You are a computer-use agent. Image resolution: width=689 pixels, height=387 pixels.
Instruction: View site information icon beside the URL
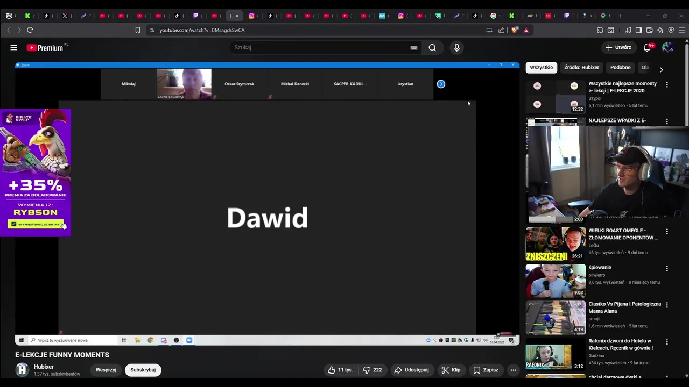point(152,30)
